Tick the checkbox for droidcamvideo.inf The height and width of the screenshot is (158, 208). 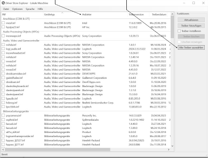(3, 73)
